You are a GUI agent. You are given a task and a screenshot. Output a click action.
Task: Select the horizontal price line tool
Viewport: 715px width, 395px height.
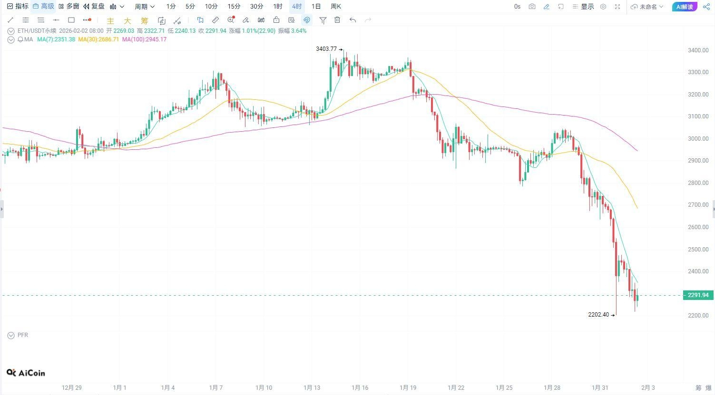pyautogui.click(x=56, y=20)
